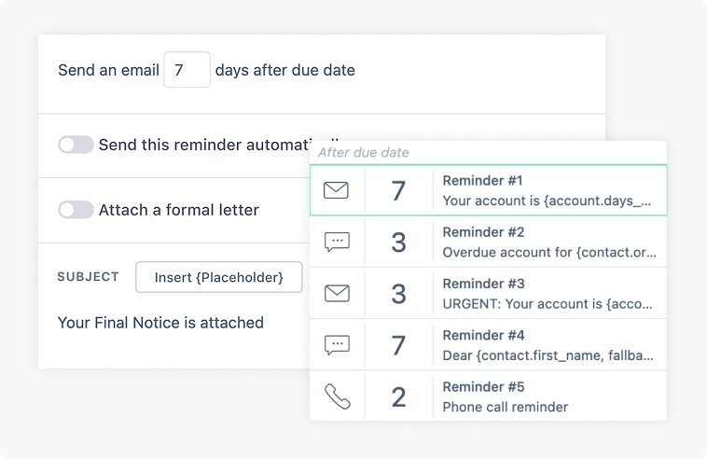This screenshot has height=459, width=707.
Task: Click the 3 day count on Reminder #3
Action: [398, 294]
